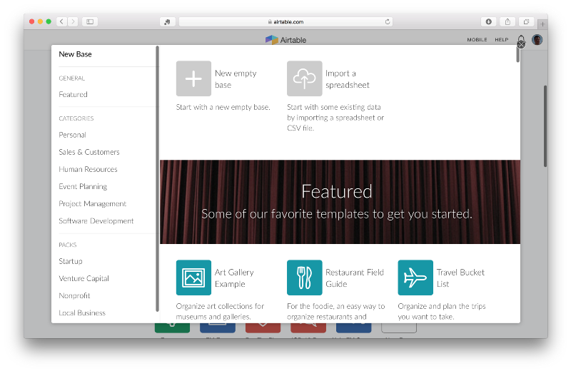Click the Travel Bucket List title
Image resolution: width=571 pixels, height=371 pixels.
click(460, 278)
